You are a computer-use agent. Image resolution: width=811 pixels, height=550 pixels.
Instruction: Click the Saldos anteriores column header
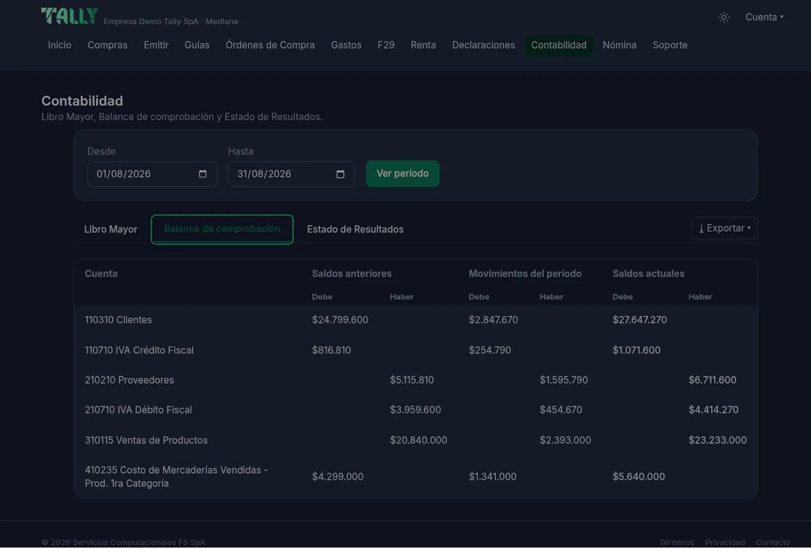[352, 274]
